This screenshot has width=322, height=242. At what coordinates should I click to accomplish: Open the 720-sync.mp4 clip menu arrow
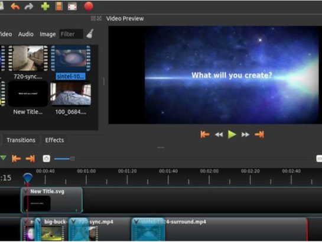pyautogui.click(x=73, y=222)
